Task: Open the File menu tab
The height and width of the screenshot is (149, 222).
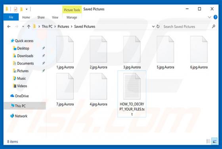Action: click(11, 17)
